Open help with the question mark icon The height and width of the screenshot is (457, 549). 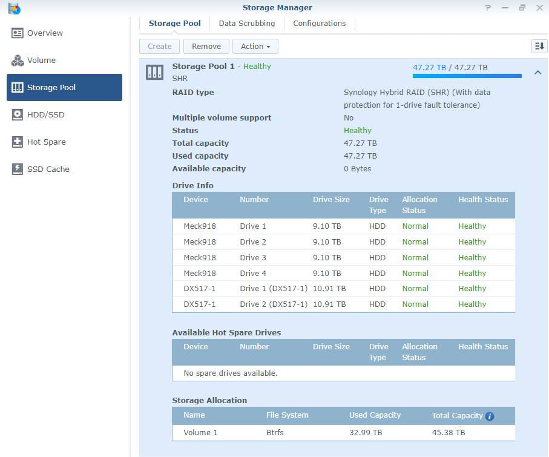click(x=488, y=8)
